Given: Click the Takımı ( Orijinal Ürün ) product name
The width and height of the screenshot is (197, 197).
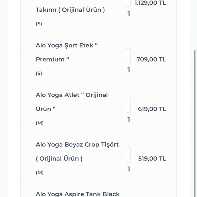Looking at the screenshot, I should [70, 10].
